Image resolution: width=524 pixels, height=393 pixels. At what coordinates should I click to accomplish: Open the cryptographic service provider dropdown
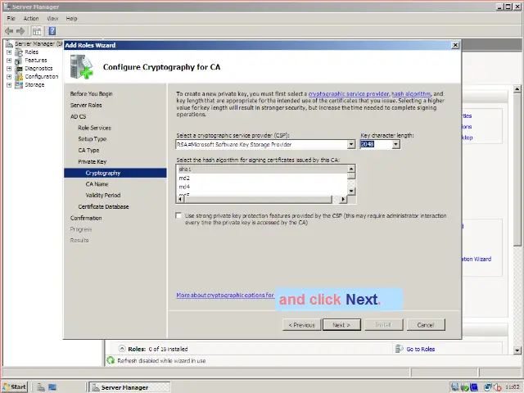coord(351,144)
